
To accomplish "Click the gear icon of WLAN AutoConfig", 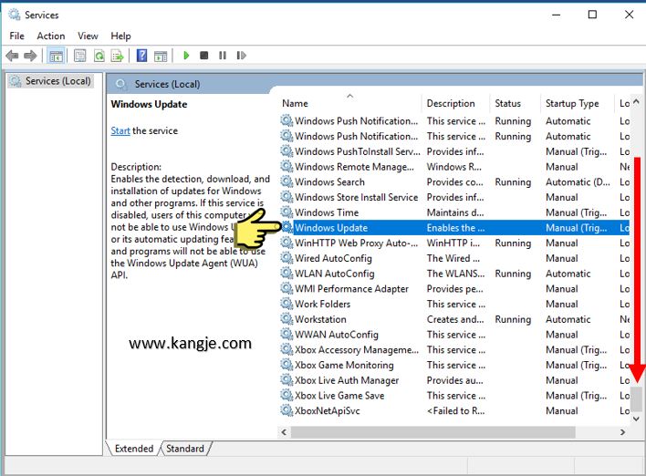I will click(x=287, y=273).
